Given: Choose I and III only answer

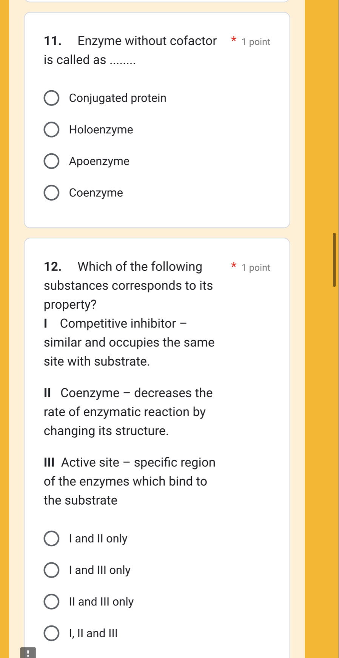Looking at the screenshot, I should pyautogui.click(x=52, y=570).
